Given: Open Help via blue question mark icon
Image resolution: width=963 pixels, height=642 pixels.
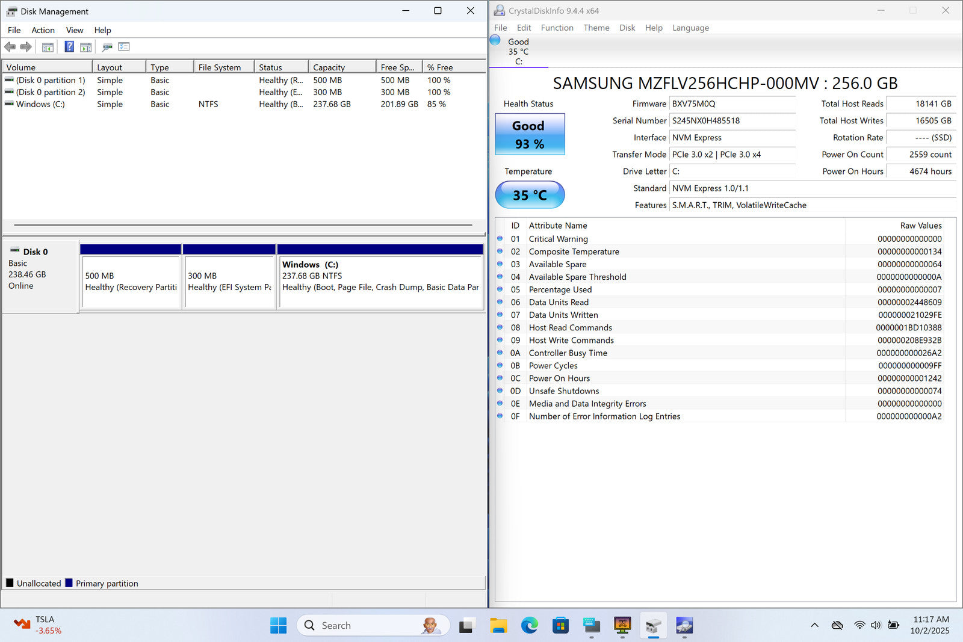Looking at the screenshot, I should point(69,47).
